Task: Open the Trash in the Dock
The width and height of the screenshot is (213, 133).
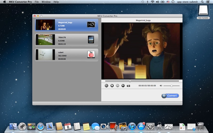Action: click(200, 126)
